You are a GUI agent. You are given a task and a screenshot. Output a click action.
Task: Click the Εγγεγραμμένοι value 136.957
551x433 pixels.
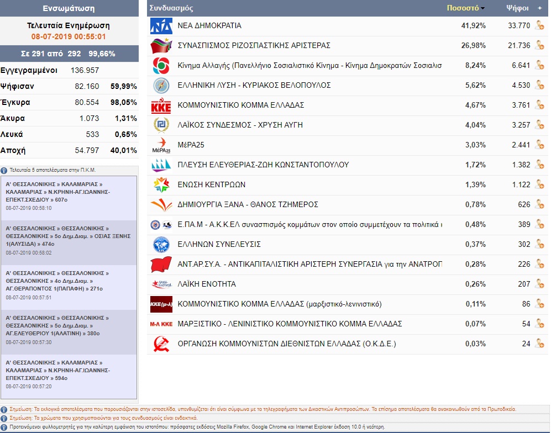(x=85, y=70)
